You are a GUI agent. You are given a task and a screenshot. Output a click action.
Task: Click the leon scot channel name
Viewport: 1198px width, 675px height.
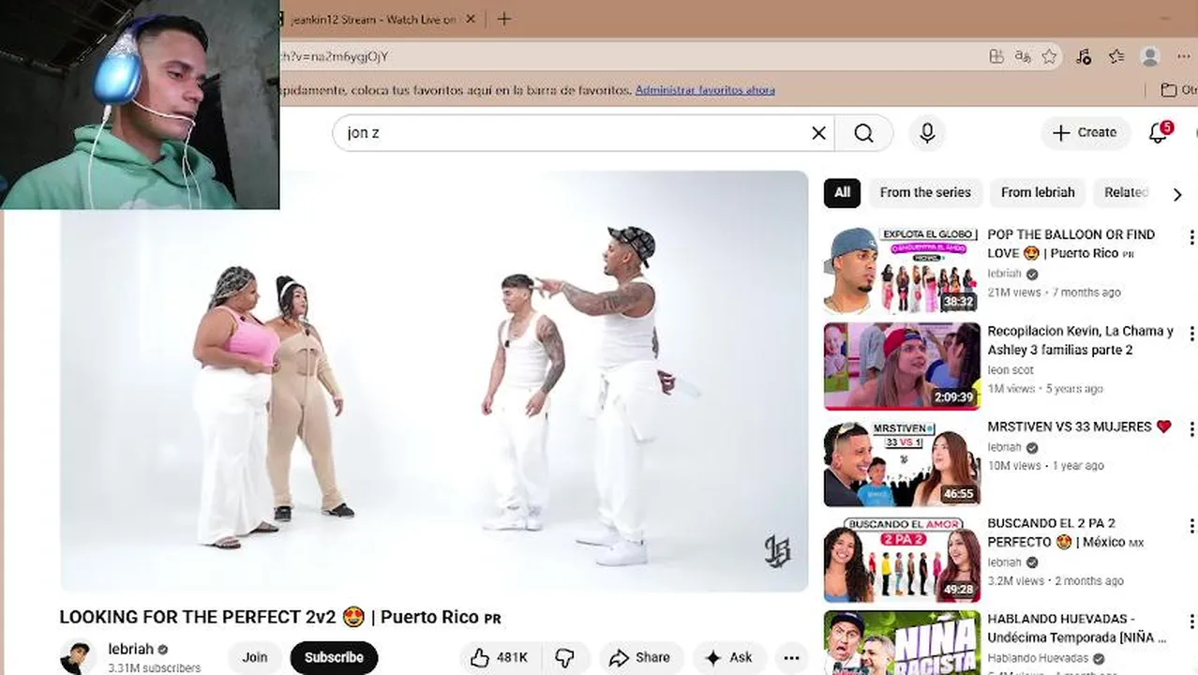click(x=1011, y=370)
